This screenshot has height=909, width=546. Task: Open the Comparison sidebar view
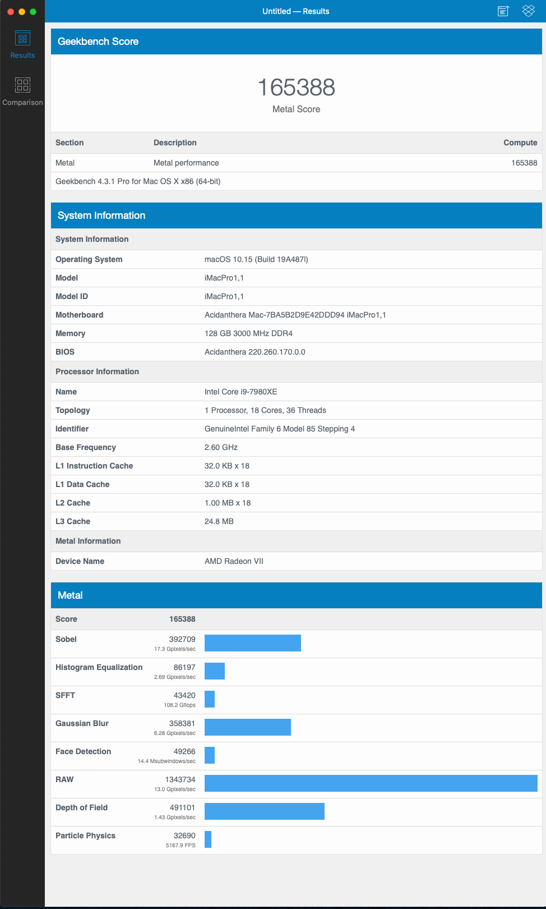(x=22, y=91)
